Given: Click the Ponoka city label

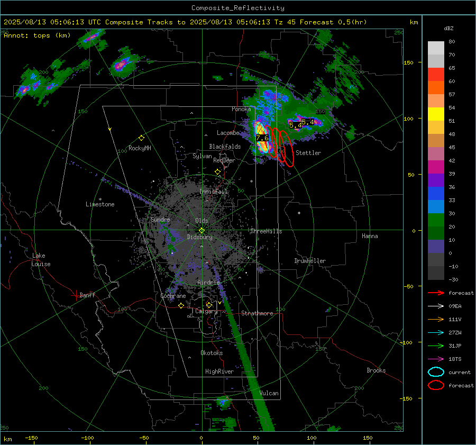Looking at the screenshot, I should click(241, 109).
